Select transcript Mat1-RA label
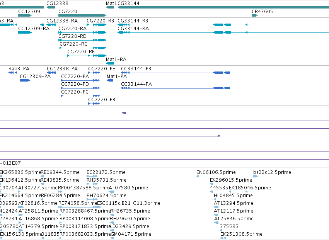Image resolution: width=329 pixels, height=240 pixels. coord(116,60)
